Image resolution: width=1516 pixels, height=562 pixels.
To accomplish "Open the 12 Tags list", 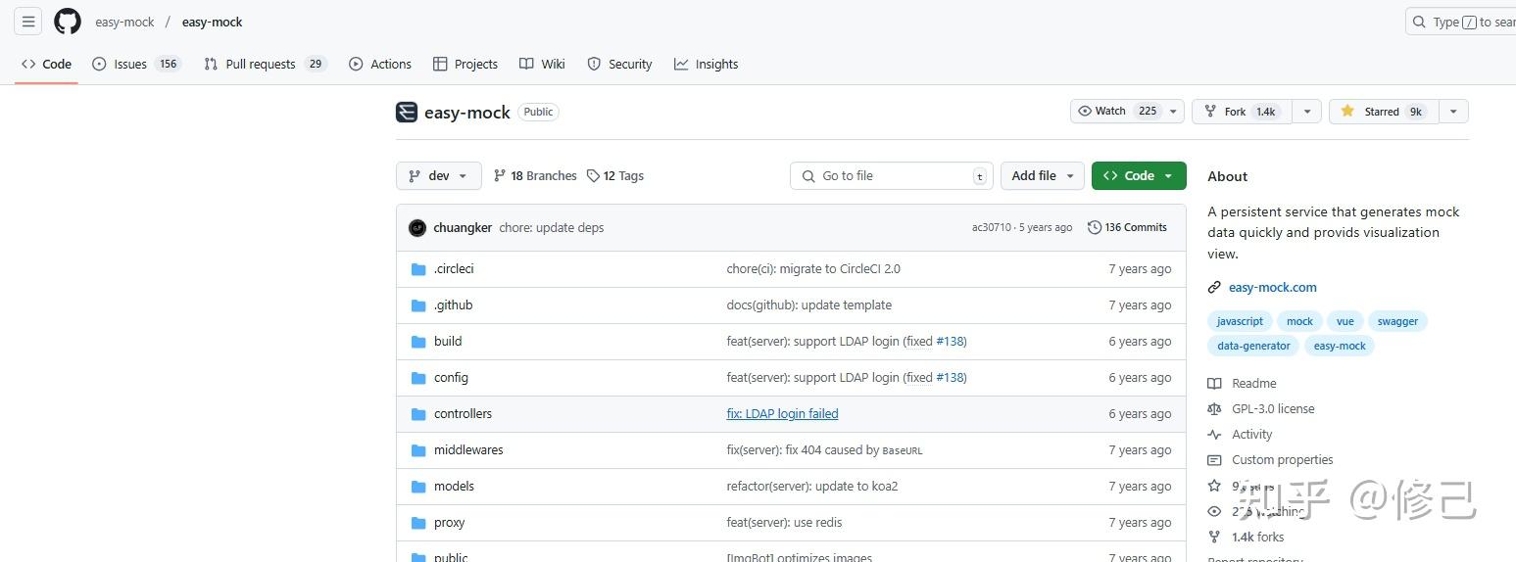I will pos(615,176).
